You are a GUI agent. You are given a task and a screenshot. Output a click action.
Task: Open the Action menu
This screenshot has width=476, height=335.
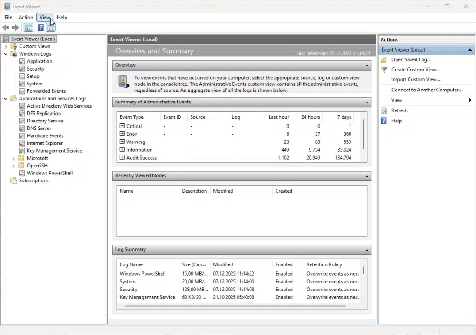26,17
